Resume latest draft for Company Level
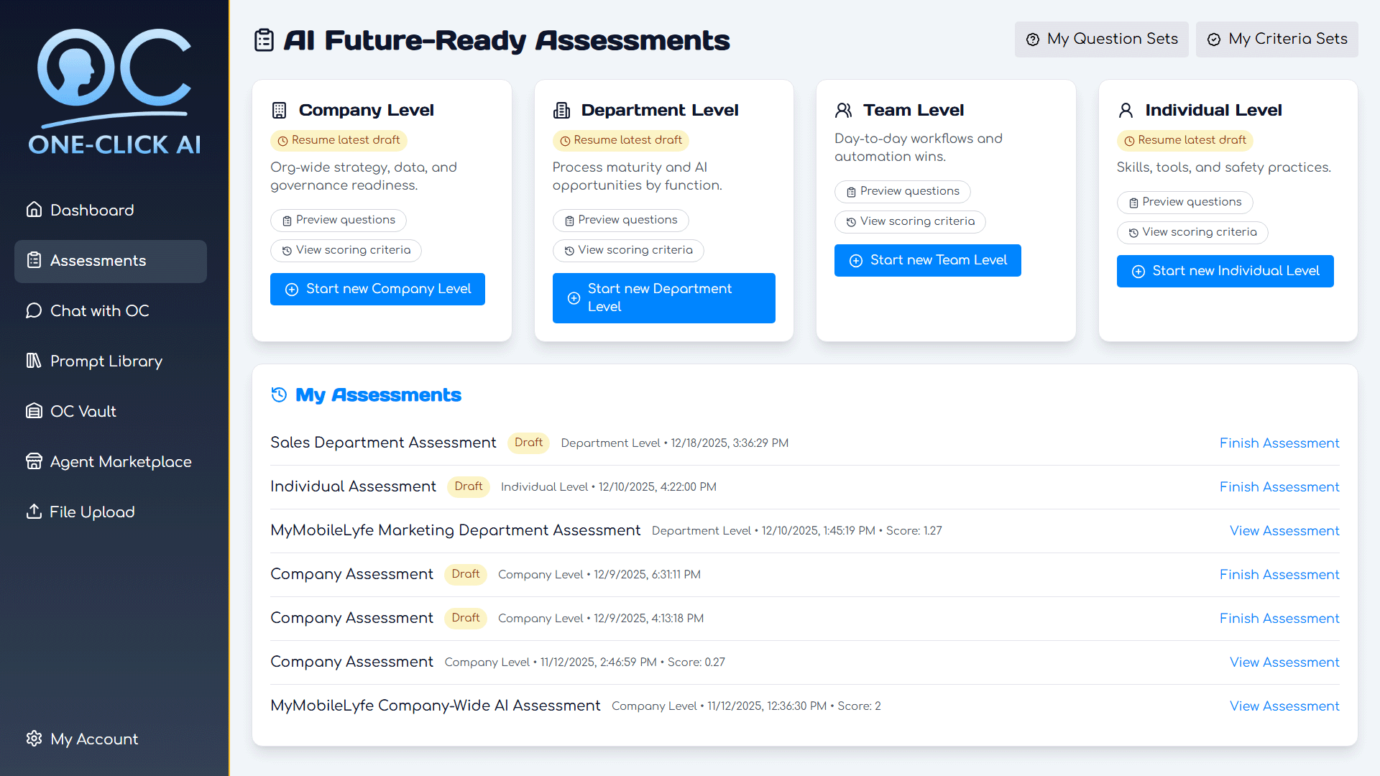Viewport: 1380px width, 776px height. (339, 140)
